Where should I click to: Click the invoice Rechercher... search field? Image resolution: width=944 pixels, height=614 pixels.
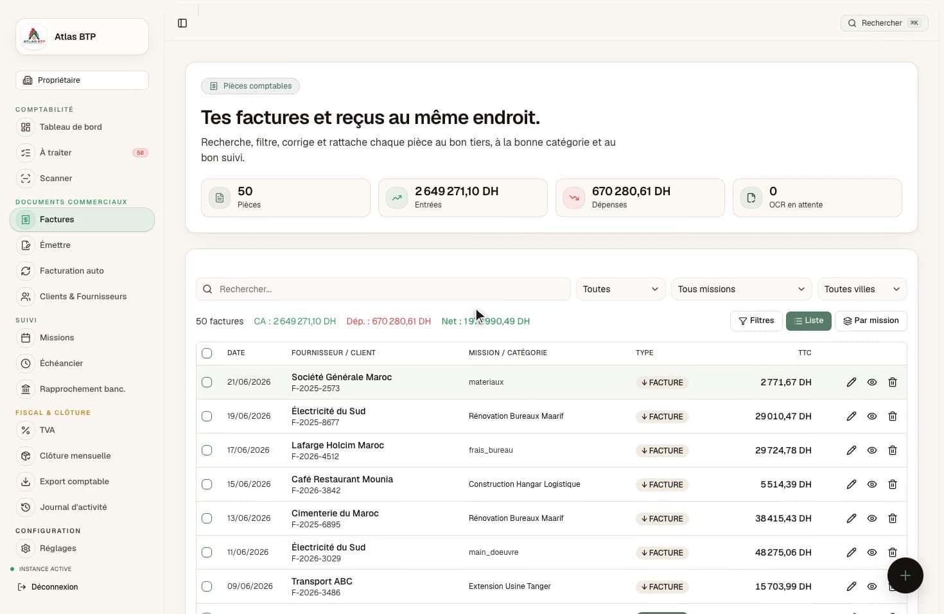tap(383, 289)
